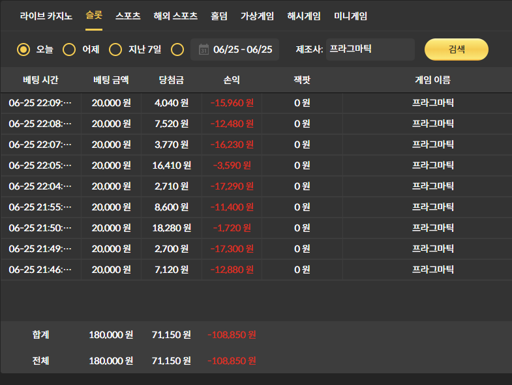Click the 베팅 금액 column header
The image size is (512, 385).
(x=111, y=80)
